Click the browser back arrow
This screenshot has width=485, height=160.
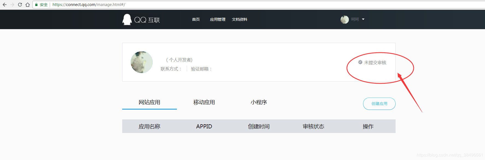5,5
